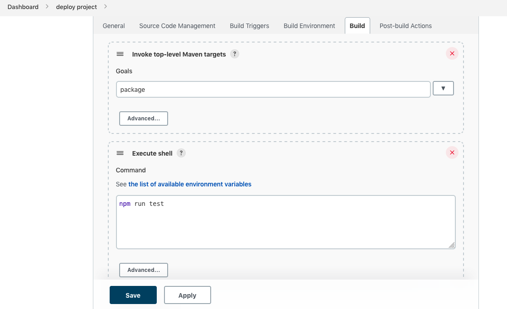The width and height of the screenshot is (507, 309).
Task: Save the job configuration
Action: click(x=133, y=295)
